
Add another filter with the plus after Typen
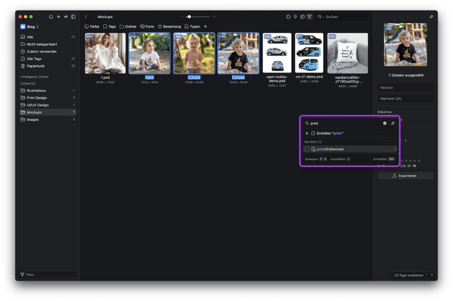coord(205,27)
